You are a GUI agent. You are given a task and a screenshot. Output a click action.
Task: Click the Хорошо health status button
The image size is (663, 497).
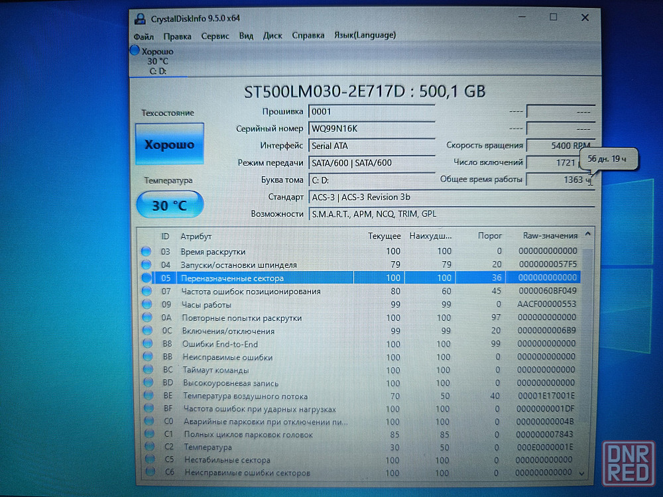[170, 144]
